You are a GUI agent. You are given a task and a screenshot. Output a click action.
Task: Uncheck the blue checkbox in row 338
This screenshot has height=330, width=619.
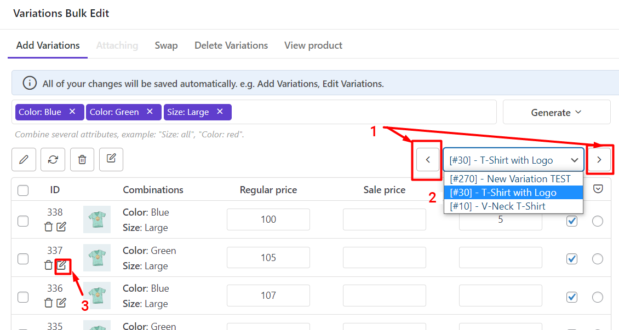572,221
